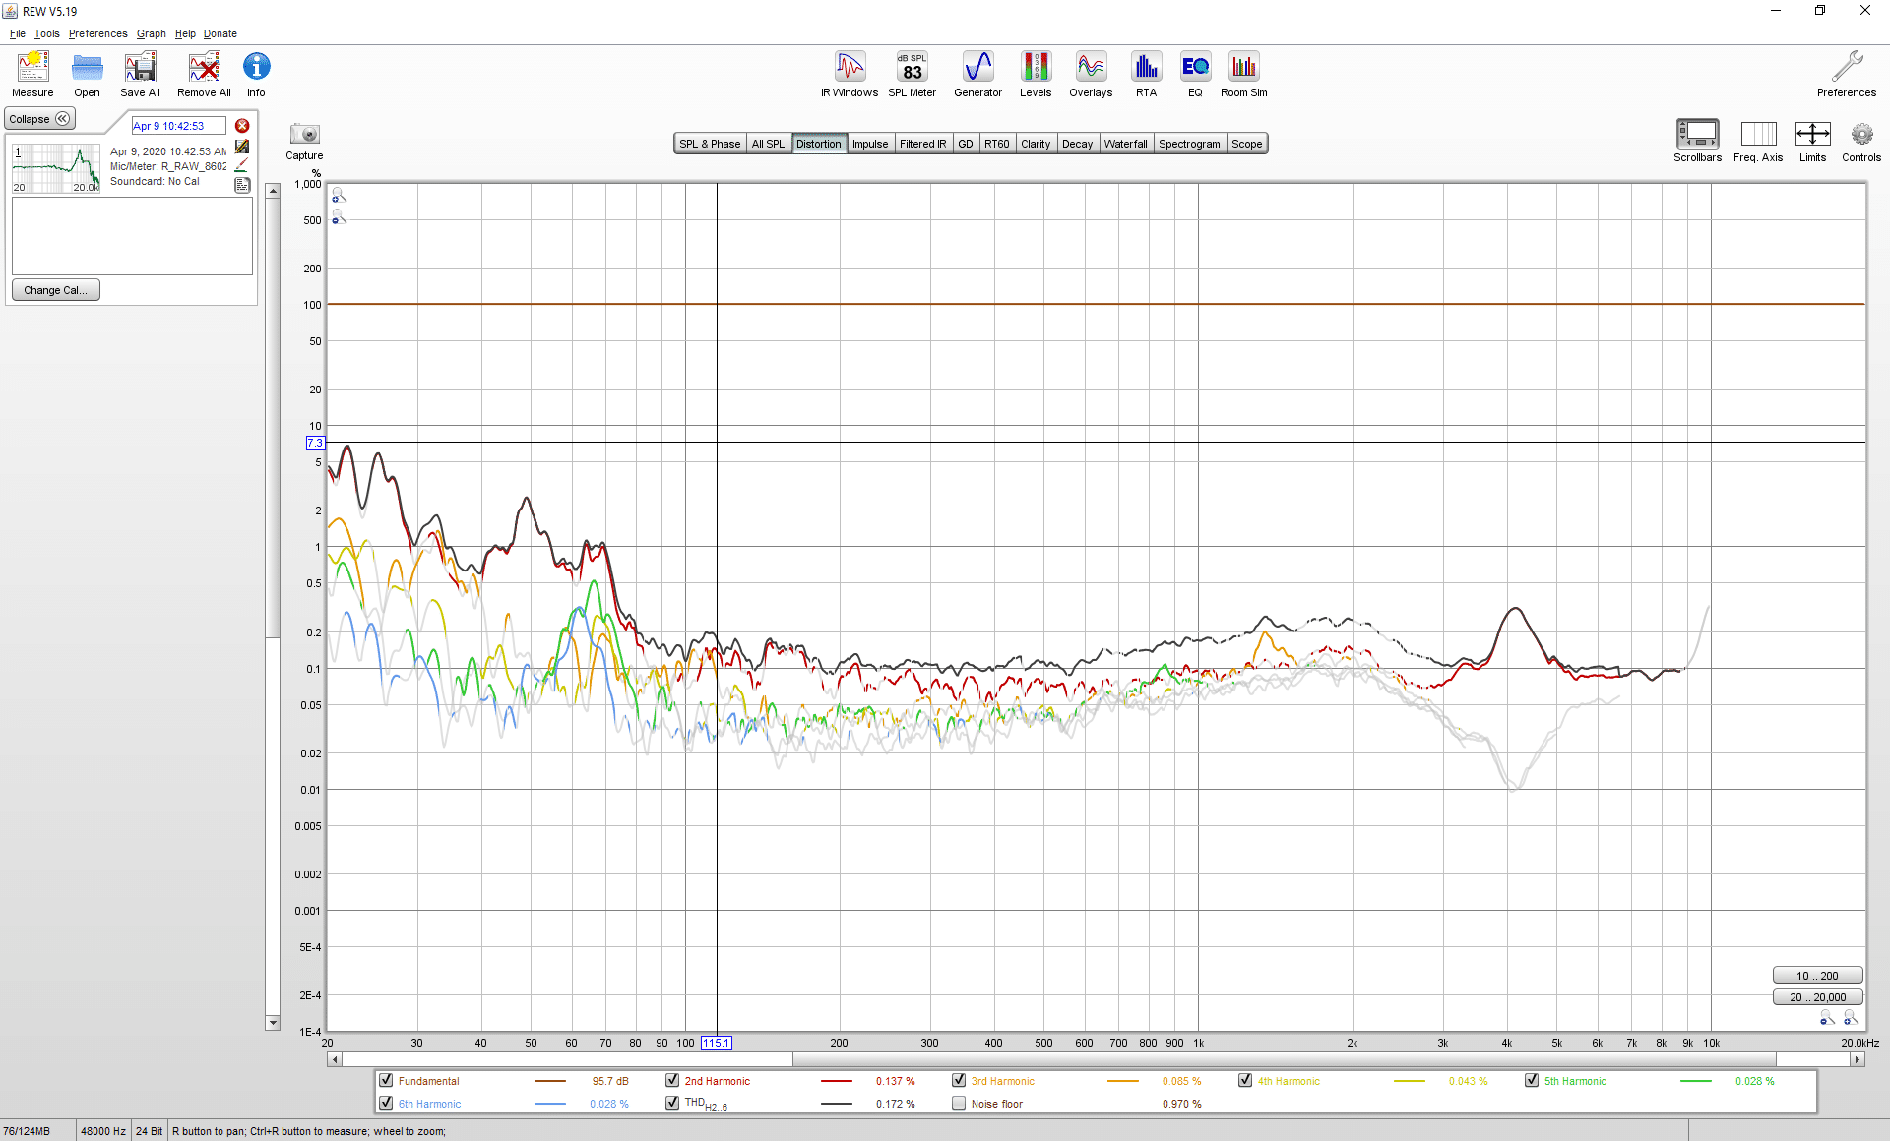Switch to the Waterfall tab
Screen dimensions: 1890x1141
[1125, 144]
